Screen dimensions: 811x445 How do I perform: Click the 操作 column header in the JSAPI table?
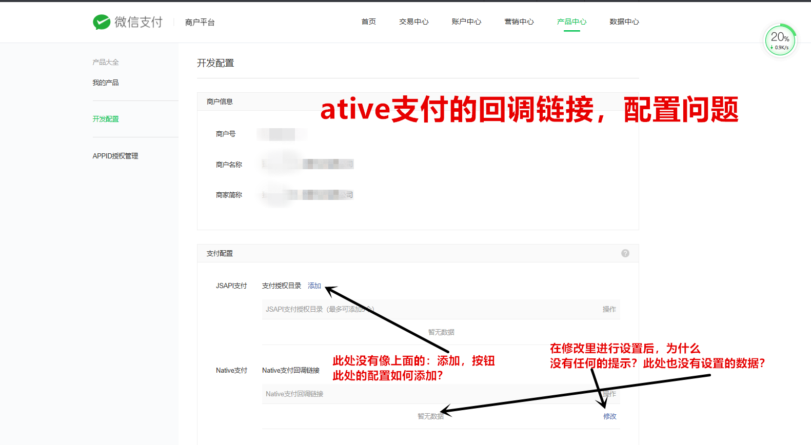click(609, 309)
